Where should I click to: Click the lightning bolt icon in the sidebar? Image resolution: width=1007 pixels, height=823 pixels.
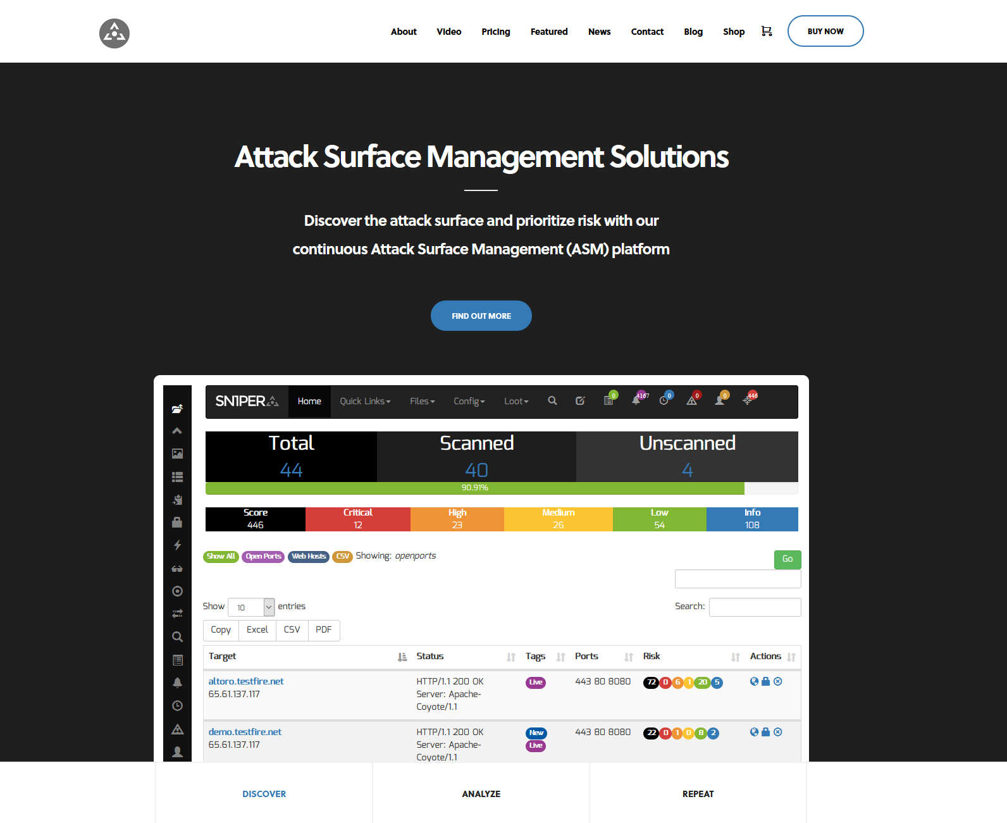178,545
